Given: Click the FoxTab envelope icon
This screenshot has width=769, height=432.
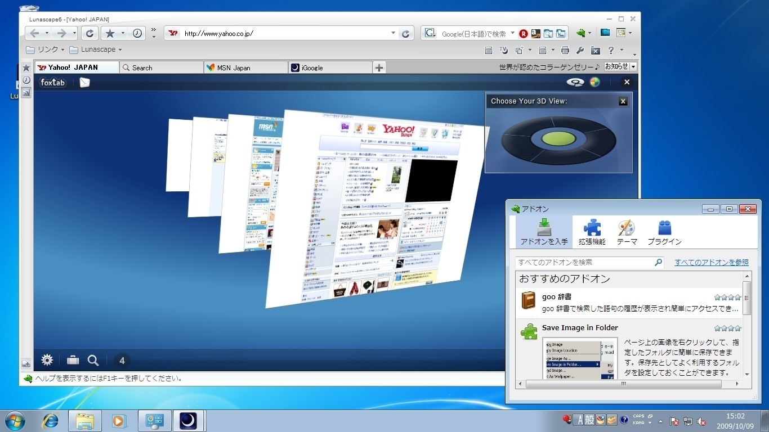Looking at the screenshot, I should tap(84, 83).
